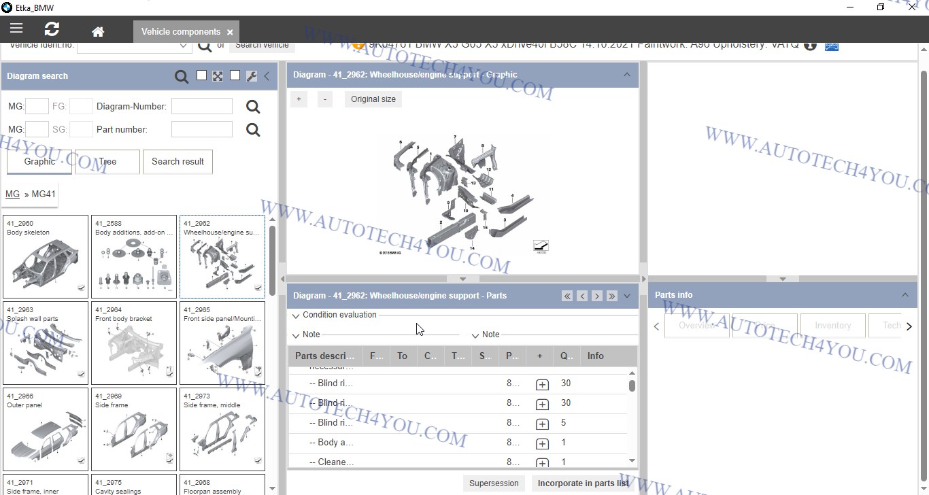929x495 pixels.
Task: Switch to the Tree tab
Action: click(107, 162)
